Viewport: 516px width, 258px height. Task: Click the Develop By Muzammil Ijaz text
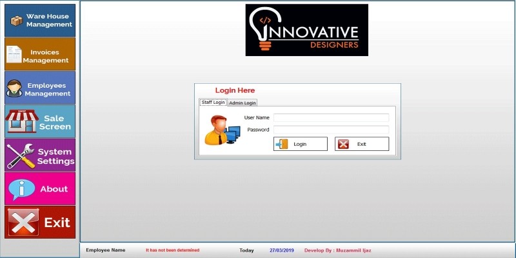pyautogui.click(x=337, y=250)
